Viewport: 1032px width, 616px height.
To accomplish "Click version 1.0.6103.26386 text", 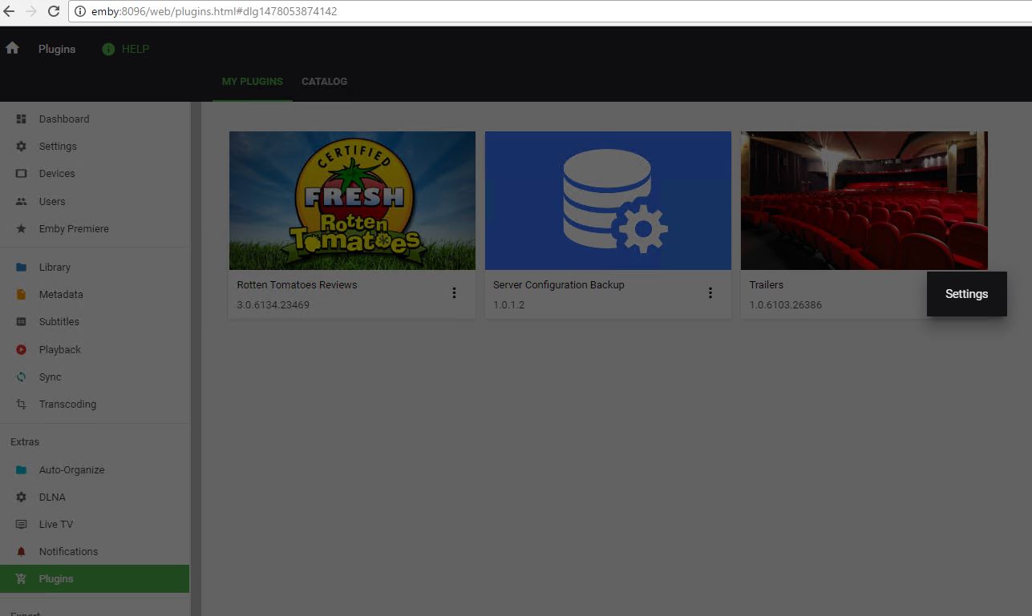I will pos(786,305).
